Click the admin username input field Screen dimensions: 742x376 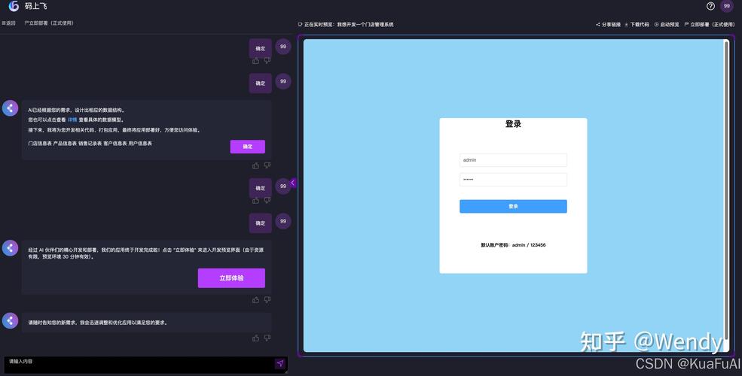pos(513,160)
